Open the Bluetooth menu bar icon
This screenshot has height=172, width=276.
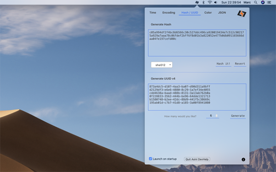point(203,2)
